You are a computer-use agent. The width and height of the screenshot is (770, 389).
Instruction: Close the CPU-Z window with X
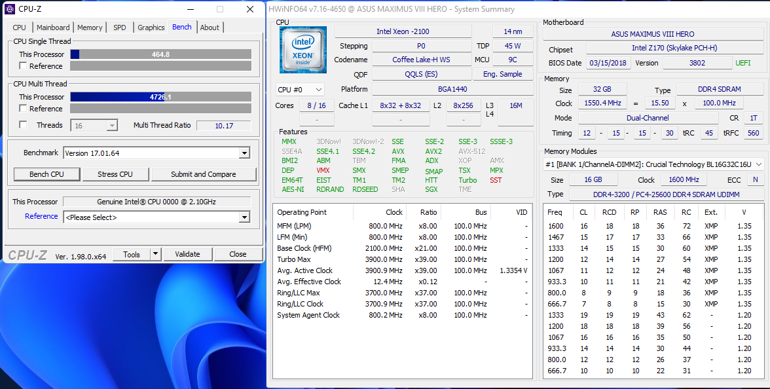(250, 9)
